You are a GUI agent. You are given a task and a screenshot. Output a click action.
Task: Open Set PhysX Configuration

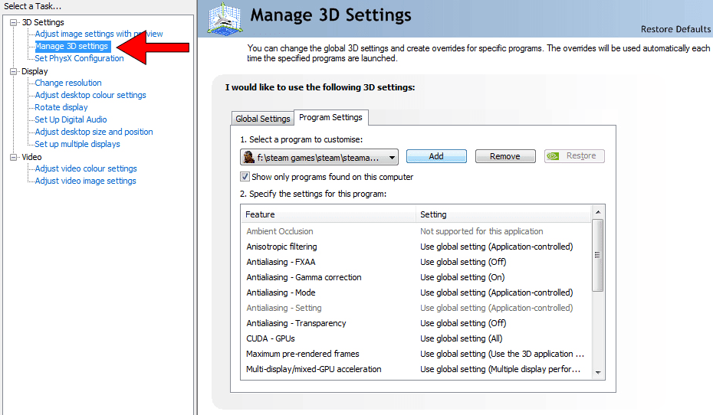79,58
